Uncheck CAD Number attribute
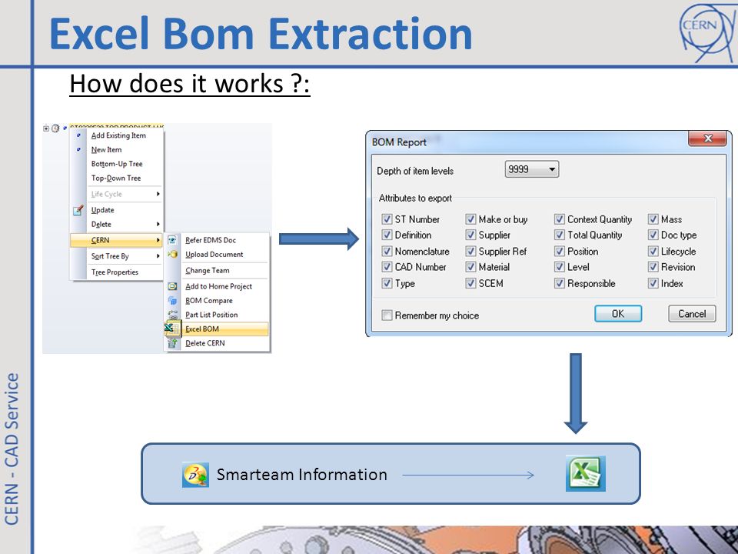 (387, 267)
